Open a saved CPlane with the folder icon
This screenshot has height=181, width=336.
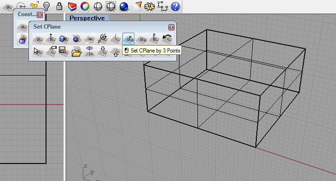[76, 51]
